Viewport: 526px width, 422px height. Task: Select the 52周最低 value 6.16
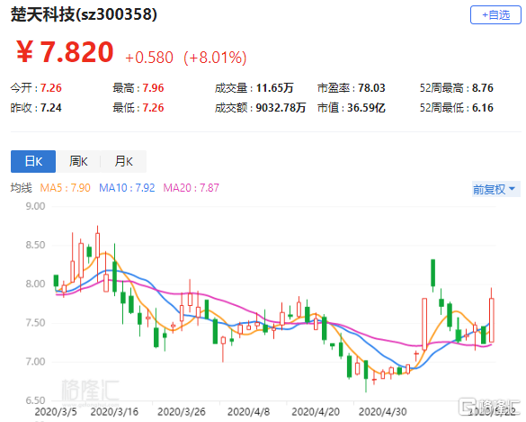coord(483,108)
